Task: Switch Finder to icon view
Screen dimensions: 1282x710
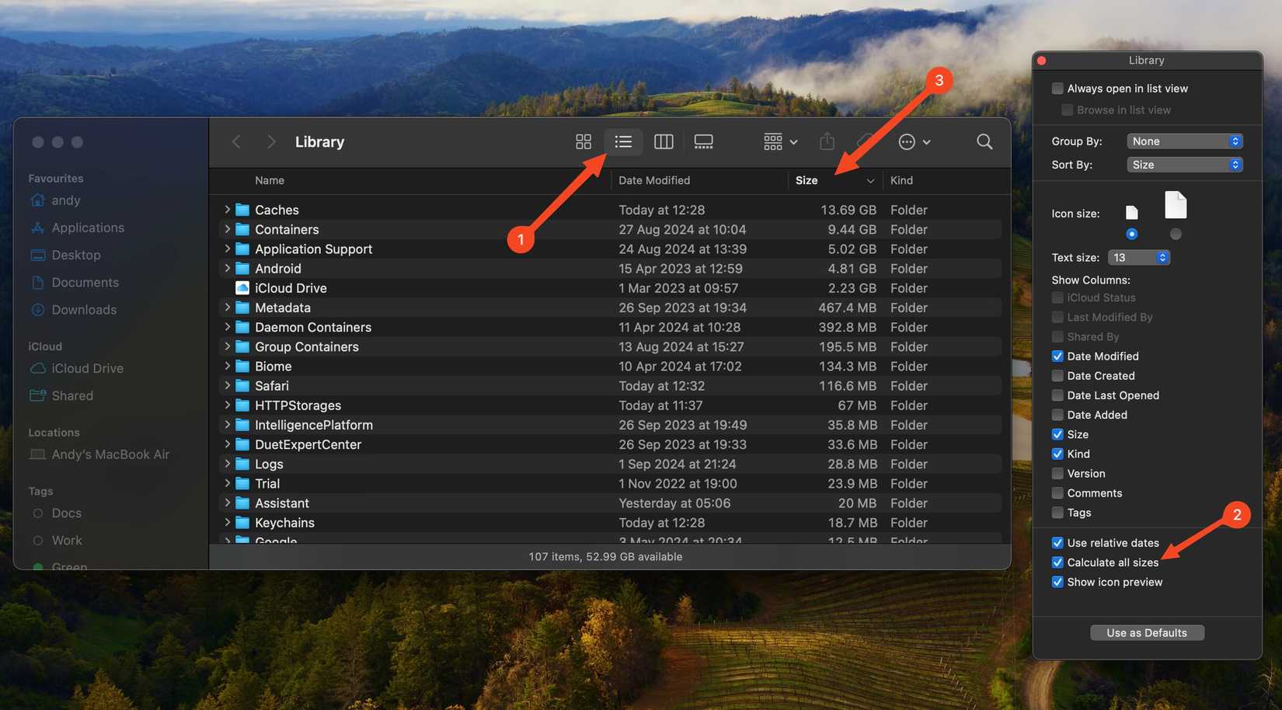Action: point(583,141)
